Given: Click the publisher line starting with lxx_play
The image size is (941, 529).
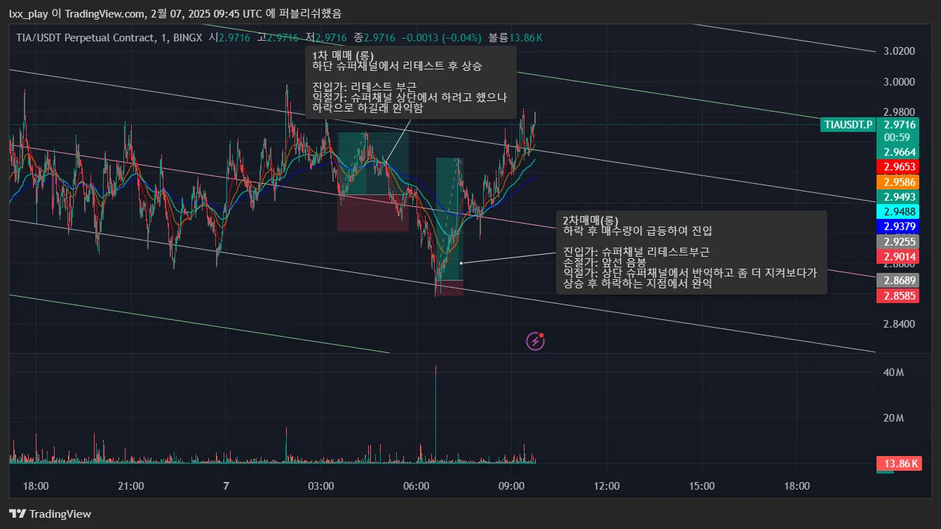Looking at the screenshot, I should (x=175, y=13).
